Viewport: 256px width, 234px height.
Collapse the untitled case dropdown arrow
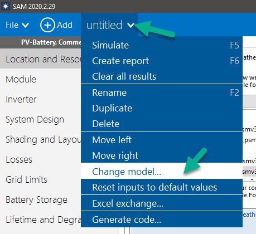tap(131, 25)
